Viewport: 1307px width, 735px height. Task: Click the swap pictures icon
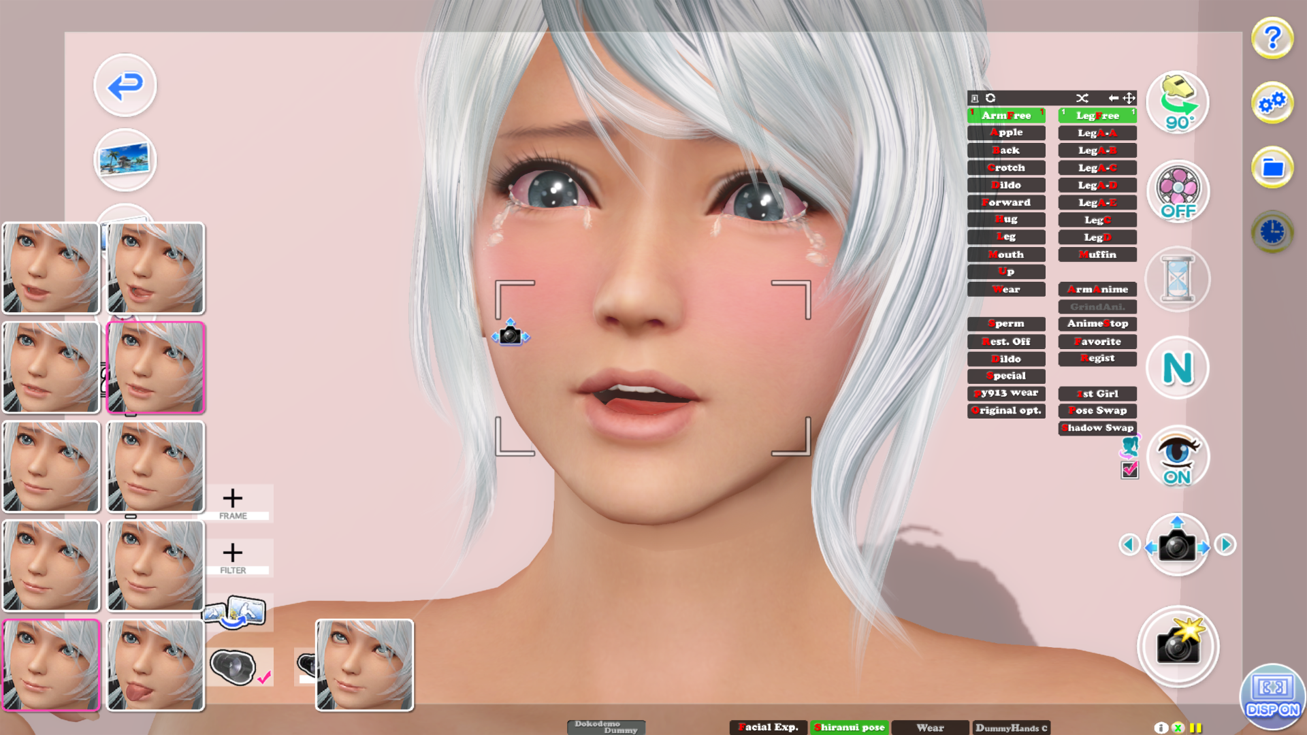point(234,612)
